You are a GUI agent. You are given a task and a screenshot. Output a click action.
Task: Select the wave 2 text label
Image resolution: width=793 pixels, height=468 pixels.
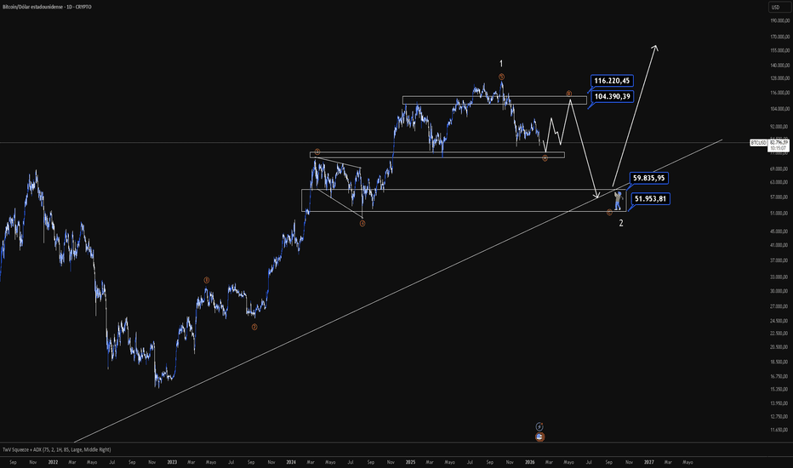pyautogui.click(x=621, y=223)
